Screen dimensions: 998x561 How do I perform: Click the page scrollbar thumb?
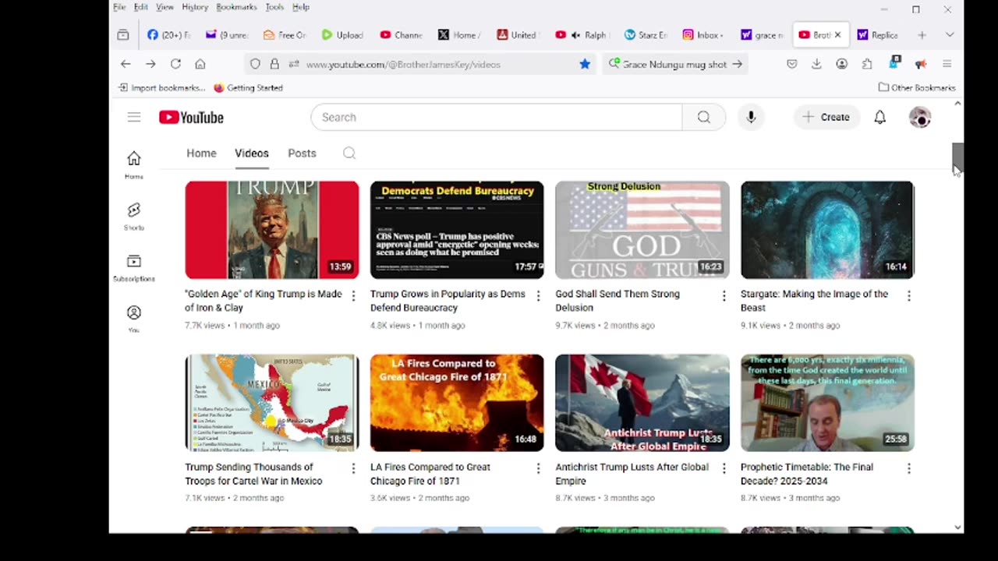coord(957,157)
